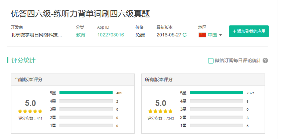Click the 5星 bar in 当前版本评分
The width and height of the screenshot is (287, 139).
[x=86, y=93]
